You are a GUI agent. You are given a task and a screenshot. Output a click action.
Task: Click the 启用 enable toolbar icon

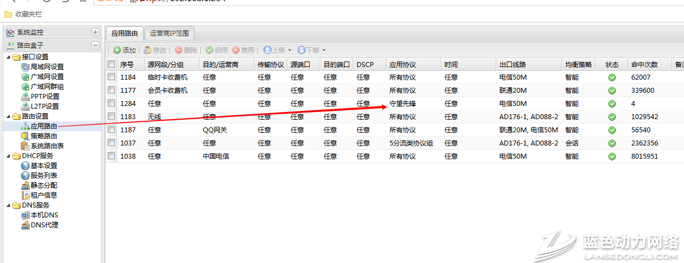(209, 50)
